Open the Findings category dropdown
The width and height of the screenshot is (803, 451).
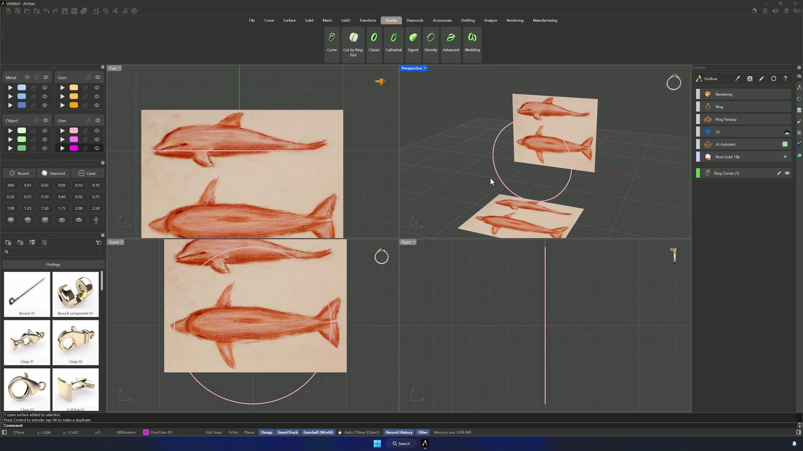click(53, 265)
